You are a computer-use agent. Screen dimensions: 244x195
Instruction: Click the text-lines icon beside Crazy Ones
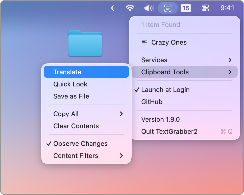(144, 42)
